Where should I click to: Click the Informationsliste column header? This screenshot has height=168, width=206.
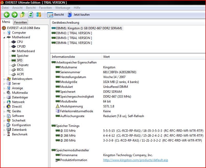[76, 57]
